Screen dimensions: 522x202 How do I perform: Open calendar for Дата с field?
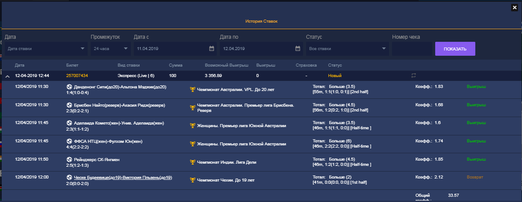tap(212, 48)
